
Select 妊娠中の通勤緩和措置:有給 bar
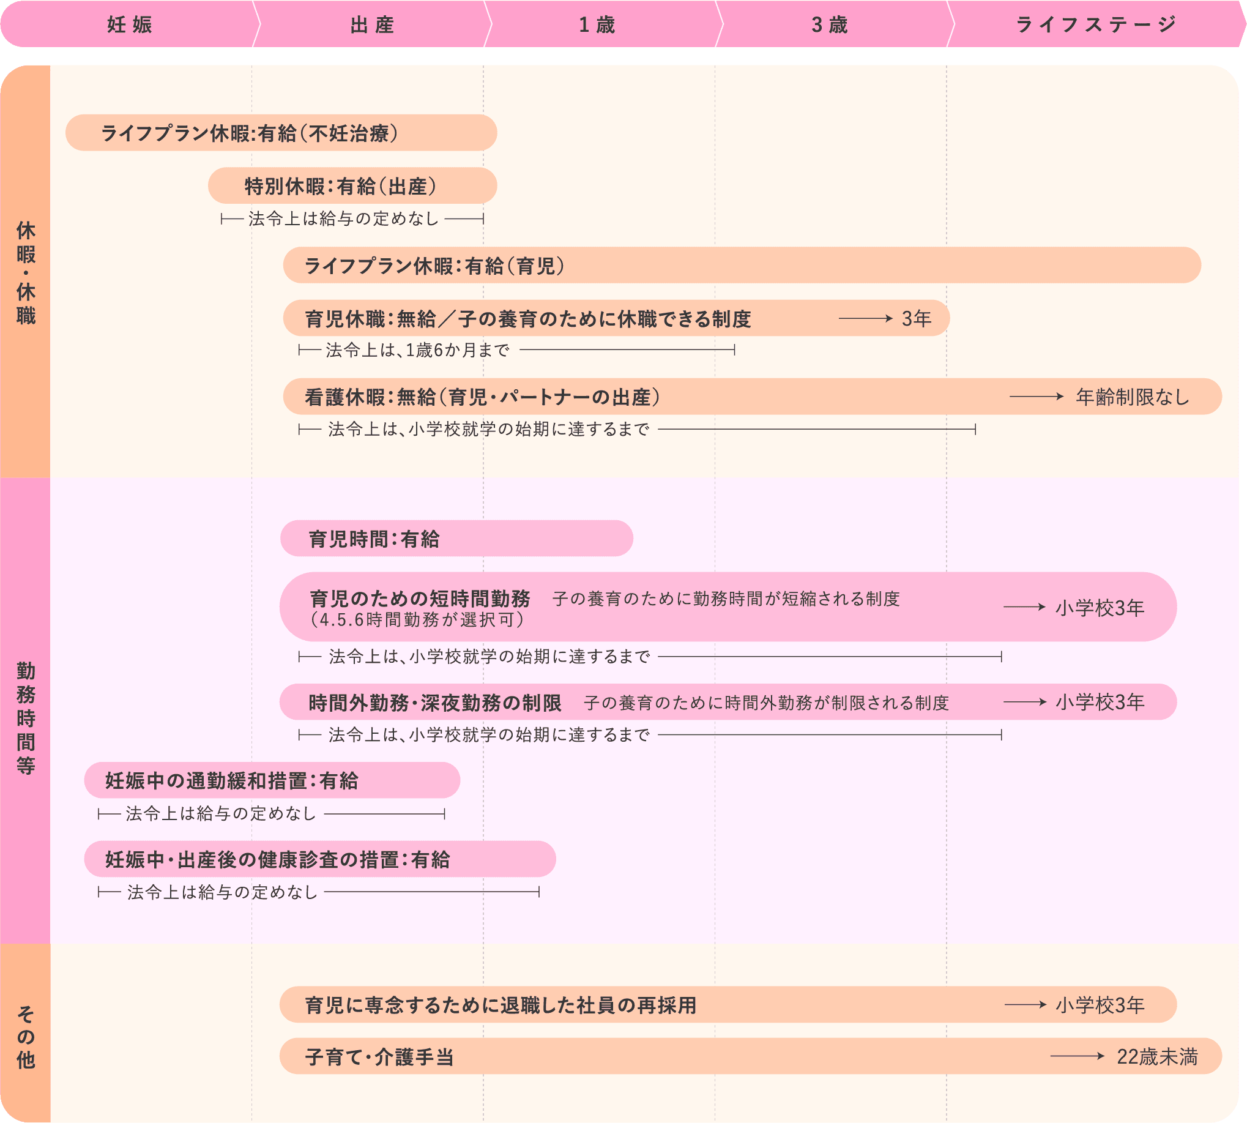pos(272,780)
